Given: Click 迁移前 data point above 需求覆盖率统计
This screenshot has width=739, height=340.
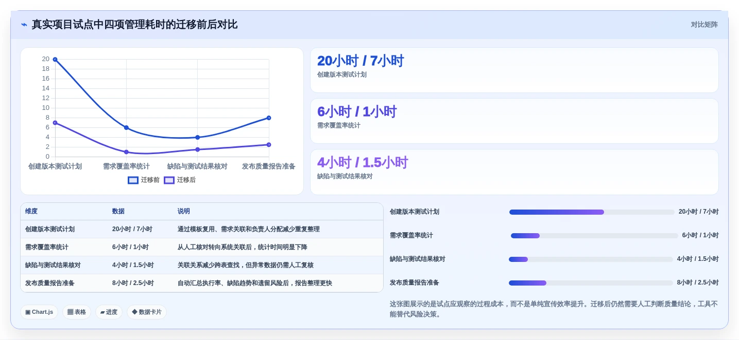Looking at the screenshot, I should tap(126, 127).
